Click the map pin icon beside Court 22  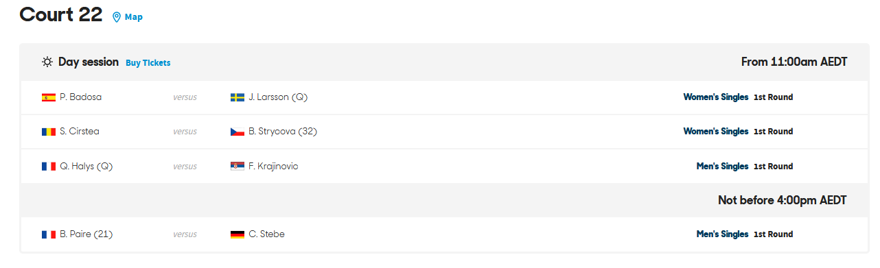click(116, 17)
